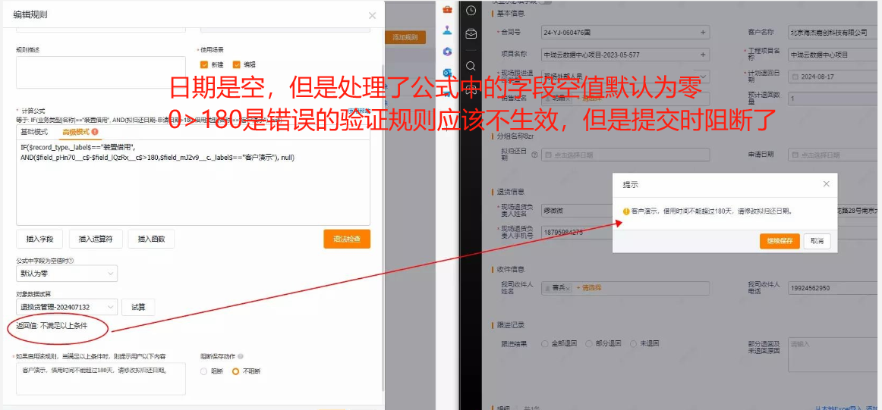Close the 提示 popup with X
The width and height of the screenshot is (882, 410).
pos(826,183)
